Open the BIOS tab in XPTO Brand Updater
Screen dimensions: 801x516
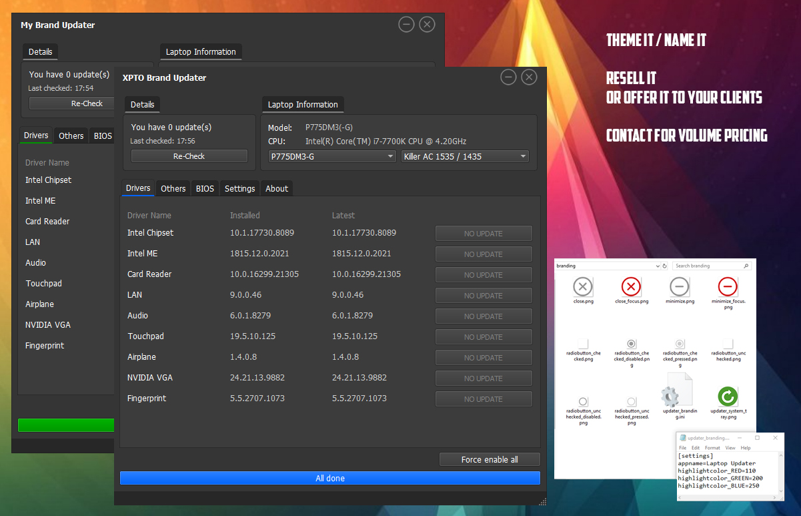[205, 189]
